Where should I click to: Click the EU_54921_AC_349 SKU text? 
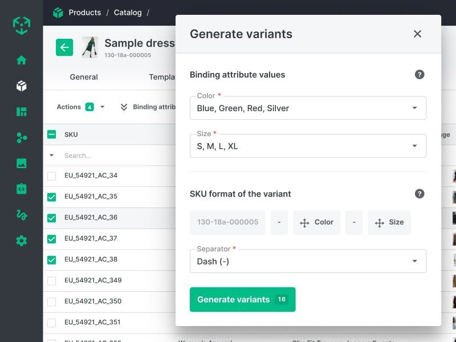(93, 280)
